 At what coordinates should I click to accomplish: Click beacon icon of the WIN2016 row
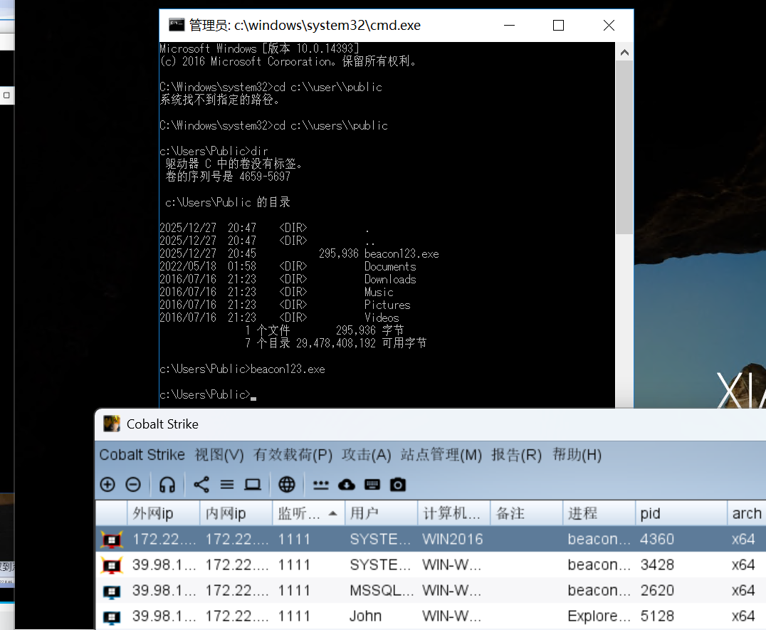pyautogui.click(x=111, y=539)
